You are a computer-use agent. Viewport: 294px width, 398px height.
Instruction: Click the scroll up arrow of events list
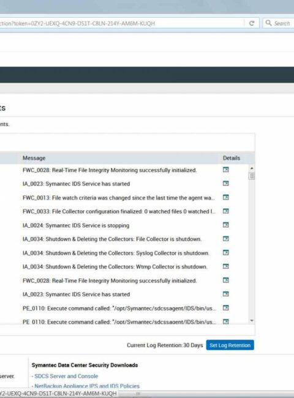coord(252,168)
